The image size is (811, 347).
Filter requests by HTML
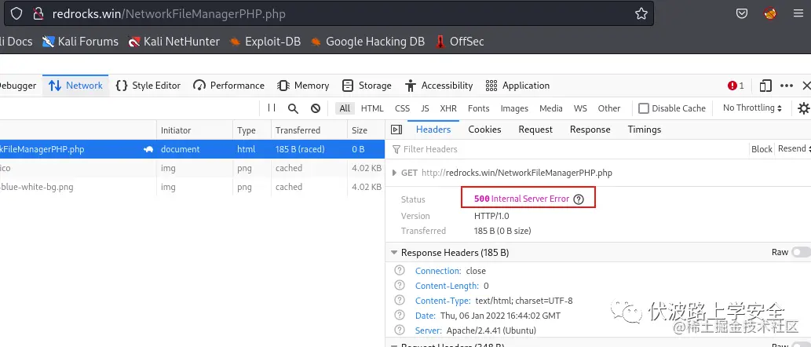pyautogui.click(x=372, y=108)
